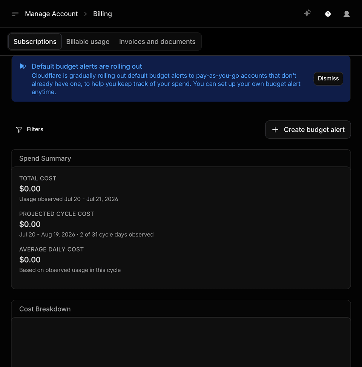
Task: Click the TOTAL COST label
Action: tap(38, 178)
